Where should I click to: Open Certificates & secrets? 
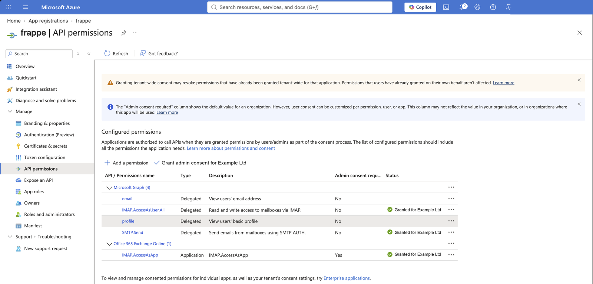46,146
